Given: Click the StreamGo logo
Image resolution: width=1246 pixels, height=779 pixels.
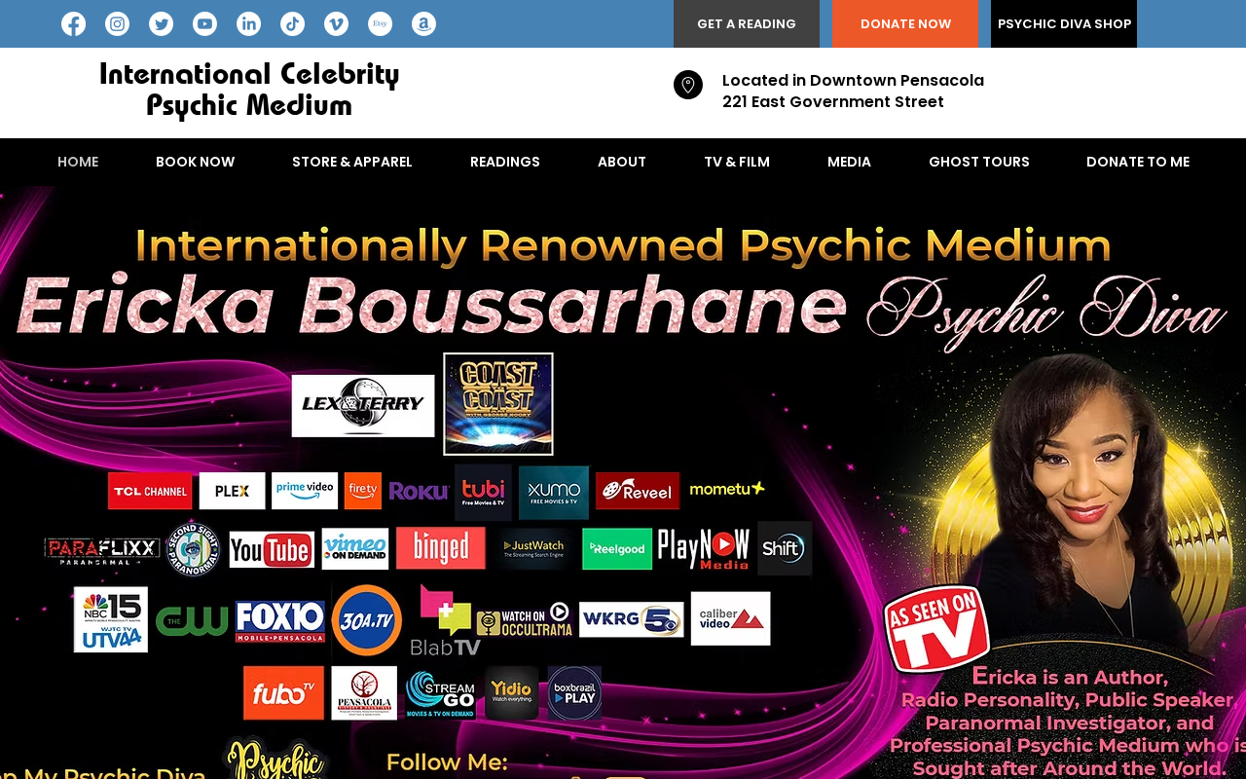Looking at the screenshot, I should (x=441, y=693).
